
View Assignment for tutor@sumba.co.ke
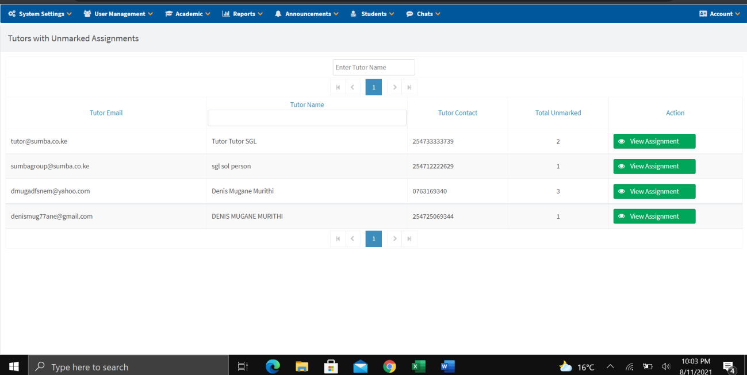tap(654, 141)
